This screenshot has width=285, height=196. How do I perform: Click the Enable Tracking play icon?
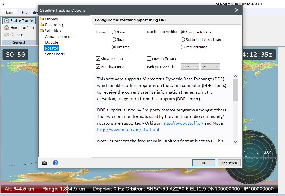(6, 21)
